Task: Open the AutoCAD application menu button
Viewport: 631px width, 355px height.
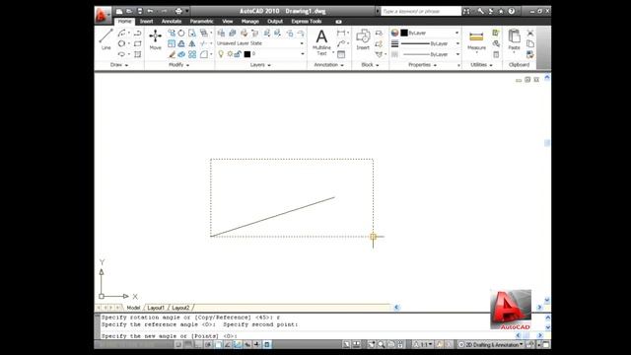Action: coord(102,16)
